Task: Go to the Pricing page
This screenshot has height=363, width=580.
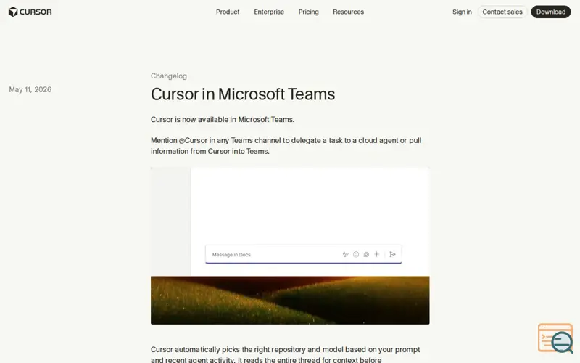Action: (x=308, y=12)
